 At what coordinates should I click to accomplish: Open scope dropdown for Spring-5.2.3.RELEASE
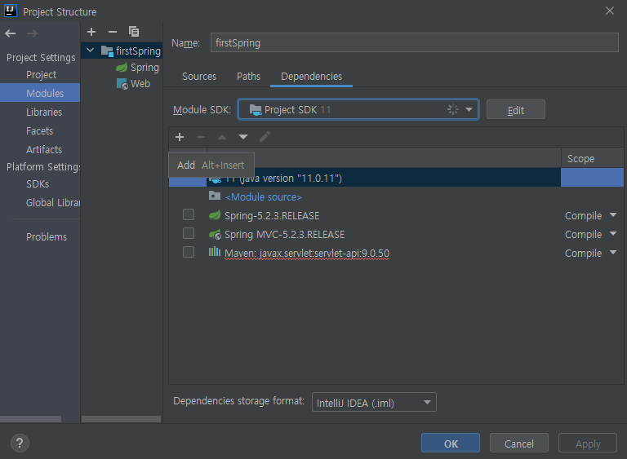pyautogui.click(x=612, y=216)
